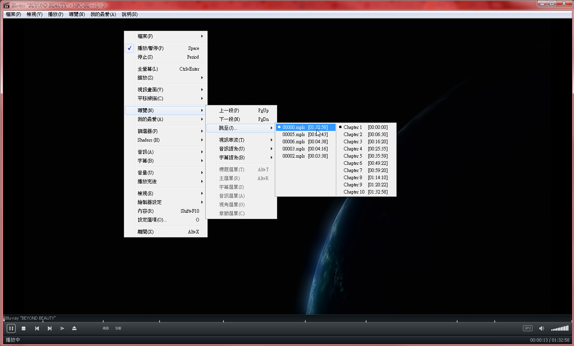
Task: Select the 00003.mpls playlist entry
Action: [306, 149]
